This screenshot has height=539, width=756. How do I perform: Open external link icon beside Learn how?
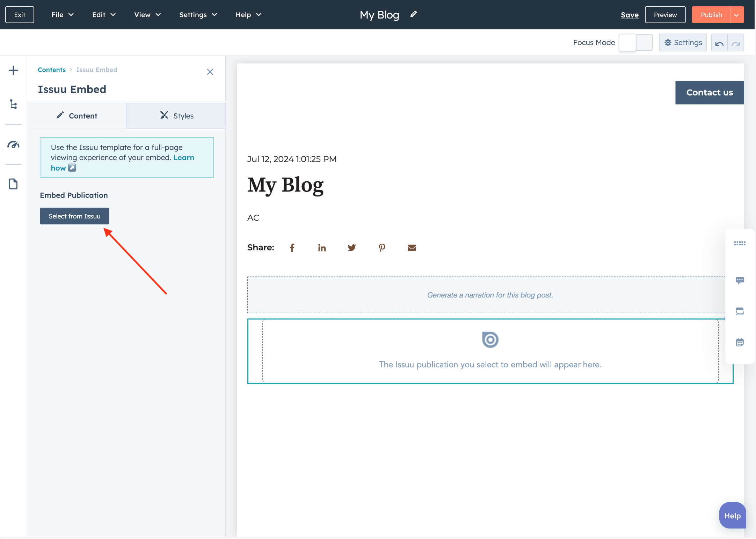[x=72, y=168]
